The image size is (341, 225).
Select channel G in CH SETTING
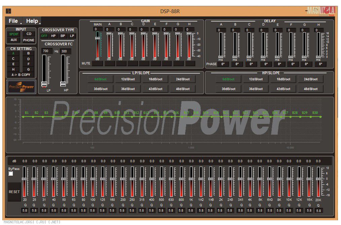(28, 70)
